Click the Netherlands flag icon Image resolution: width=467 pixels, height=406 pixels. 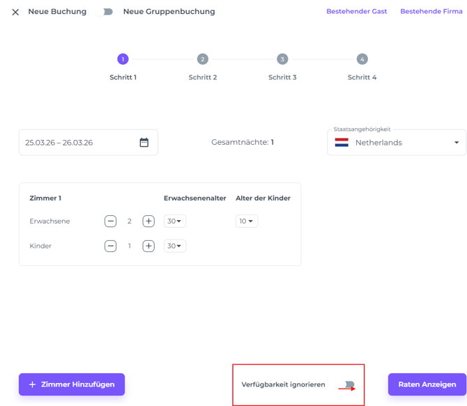click(342, 143)
